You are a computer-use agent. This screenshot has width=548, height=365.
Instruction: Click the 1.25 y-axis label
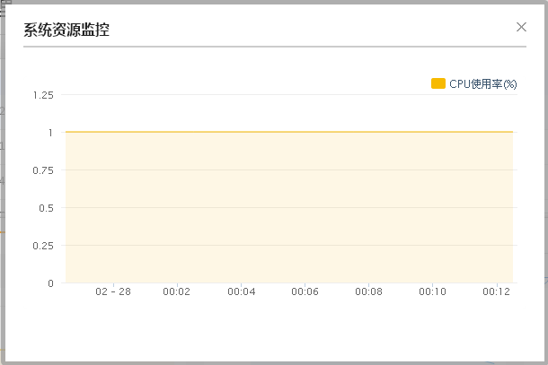coord(43,95)
